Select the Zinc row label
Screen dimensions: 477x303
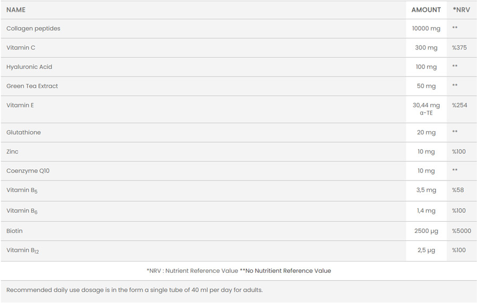point(12,152)
